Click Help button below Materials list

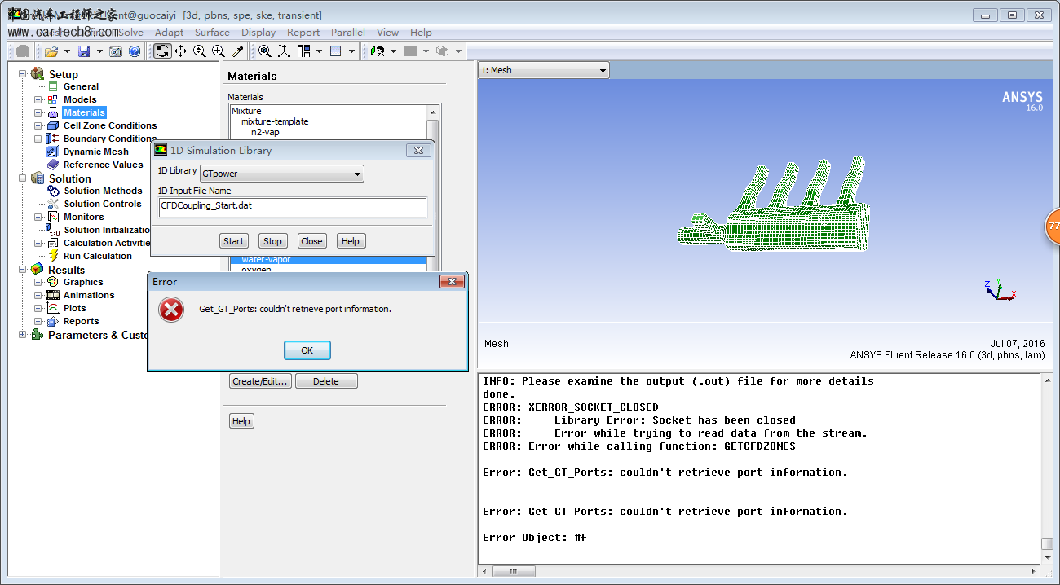pos(241,421)
